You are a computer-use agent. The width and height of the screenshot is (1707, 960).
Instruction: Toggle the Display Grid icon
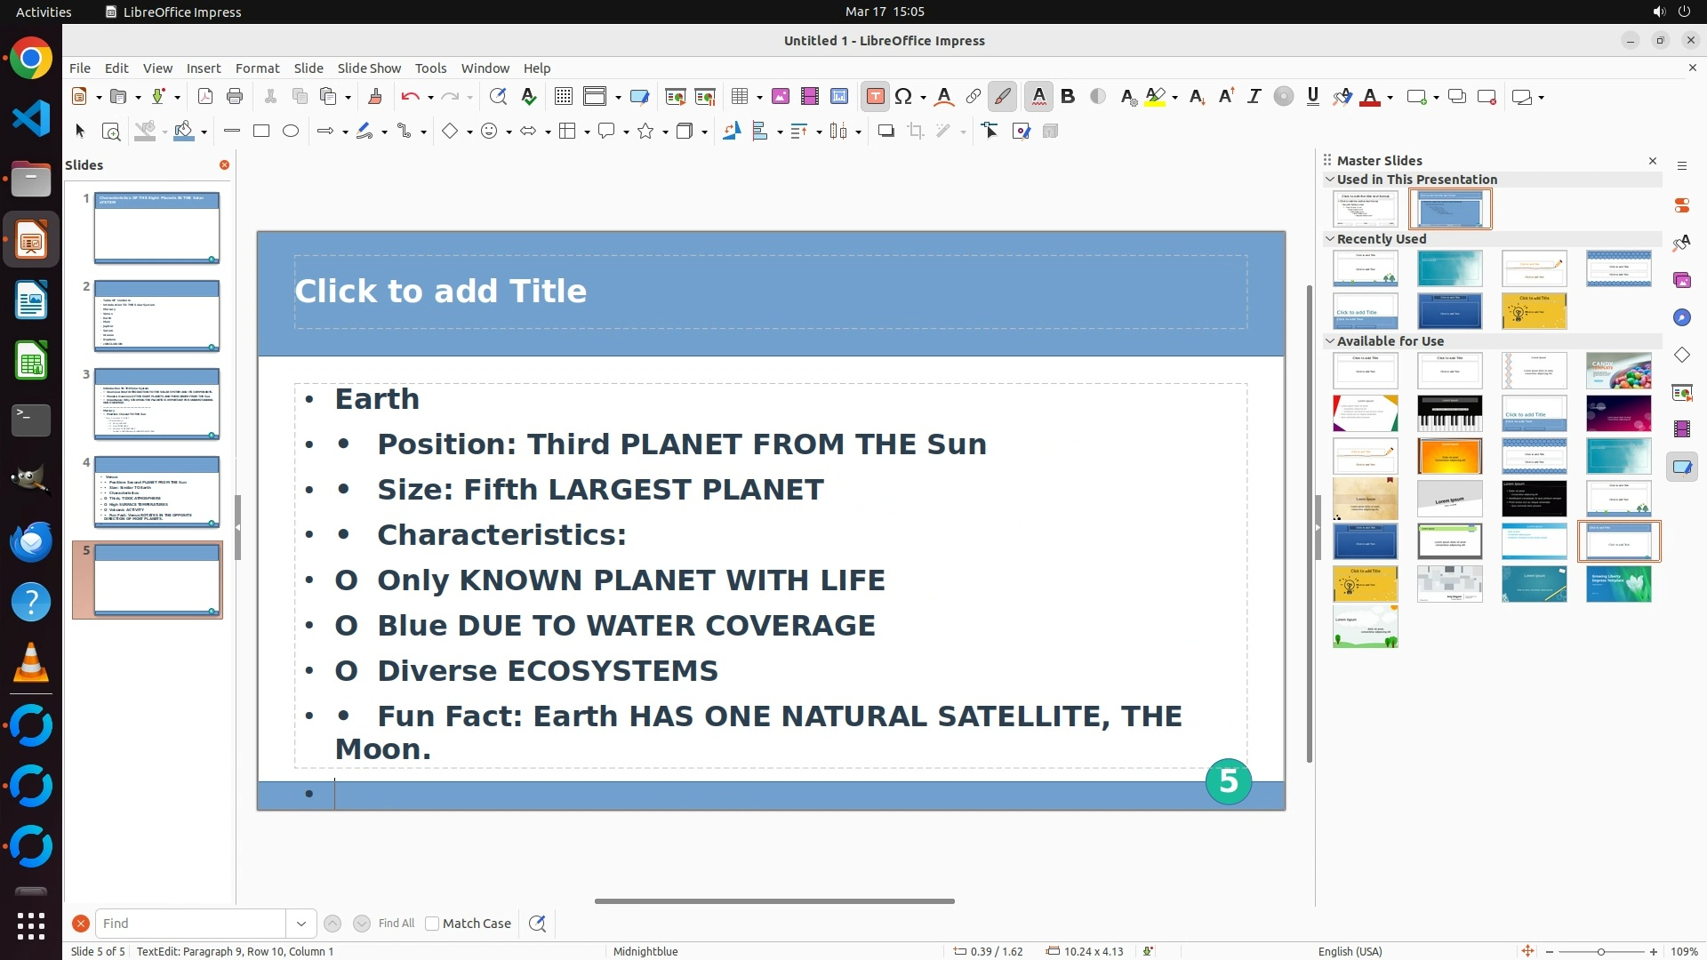click(563, 97)
